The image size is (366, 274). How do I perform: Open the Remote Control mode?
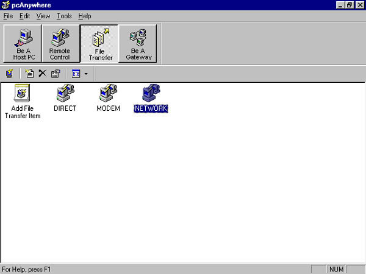[x=60, y=44]
